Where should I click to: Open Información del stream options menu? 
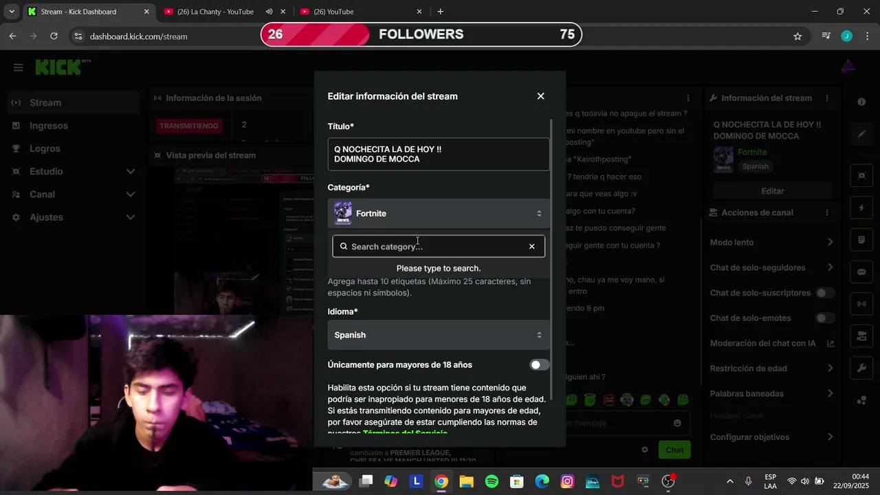point(827,98)
